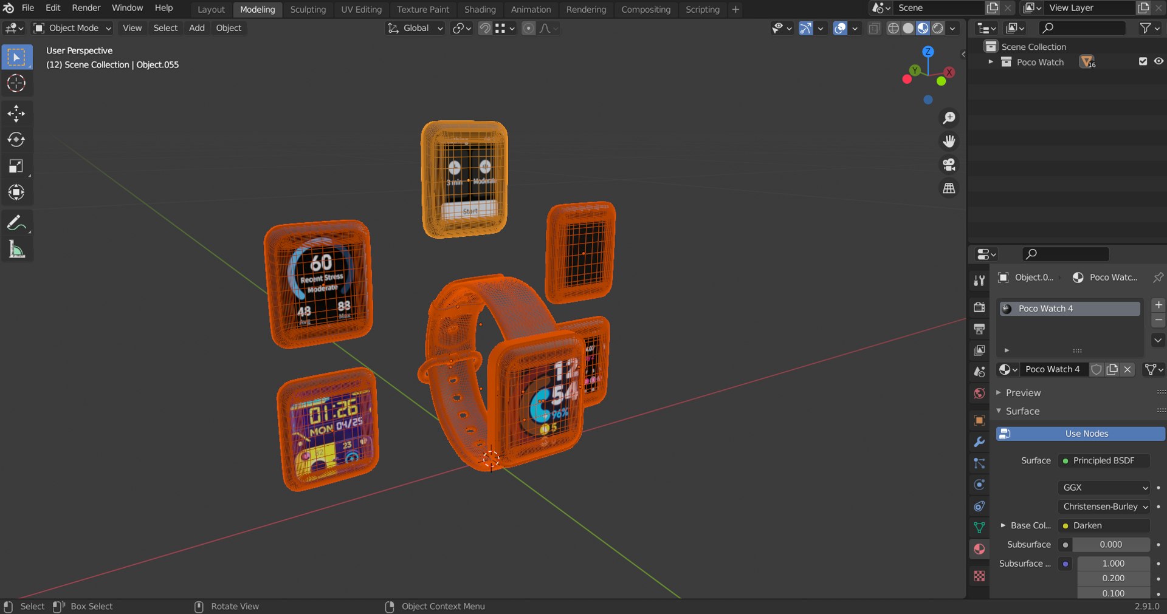
Task: Expand the Preview panel
Action: (x=999, y=393)
